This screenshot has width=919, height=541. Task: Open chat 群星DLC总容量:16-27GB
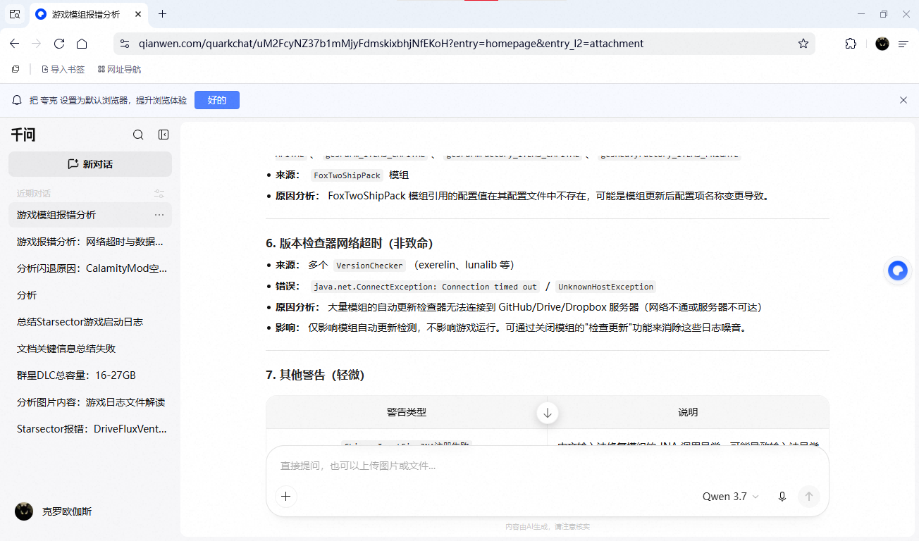(90, 375)
